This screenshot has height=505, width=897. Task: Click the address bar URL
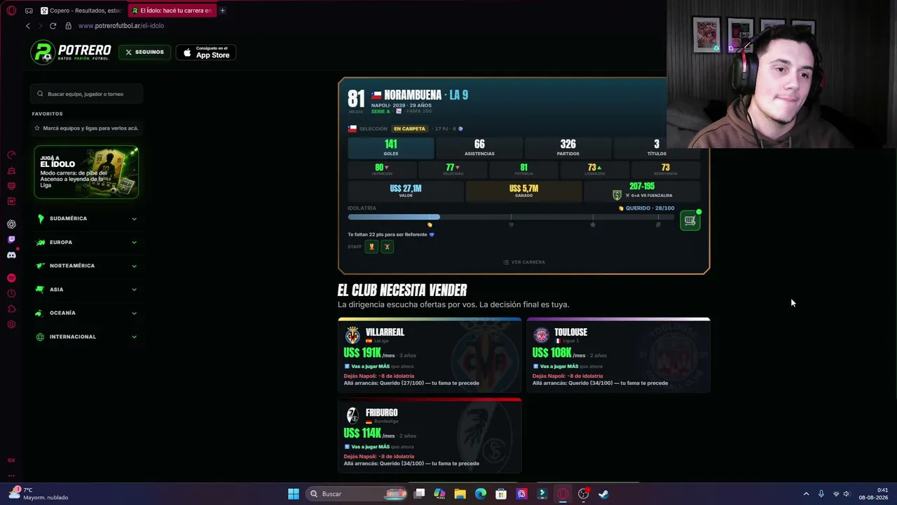[121, 26]
